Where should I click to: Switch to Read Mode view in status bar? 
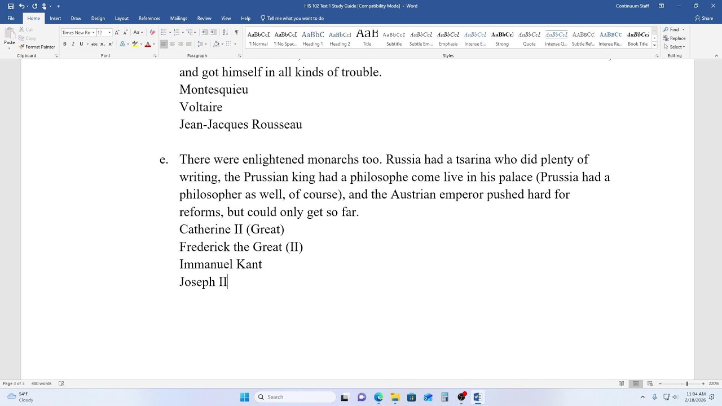click(x=622, y=383)
